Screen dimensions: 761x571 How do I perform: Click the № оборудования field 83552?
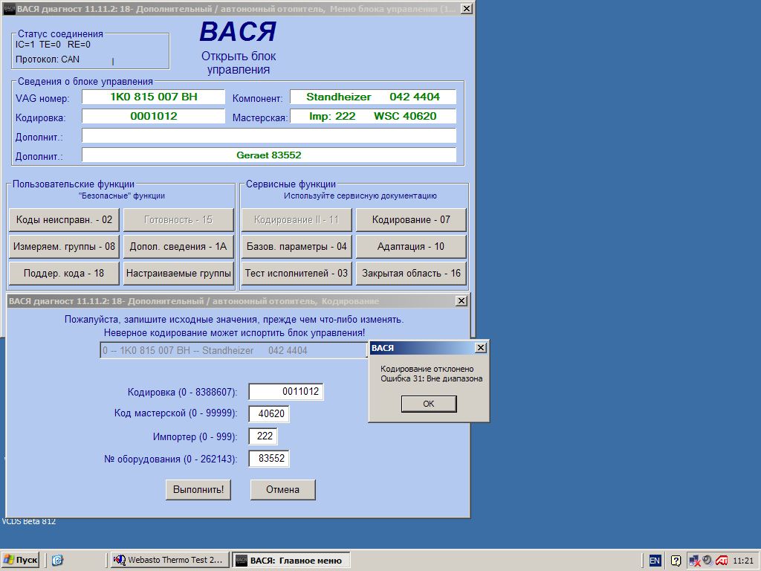pos(269,458)
